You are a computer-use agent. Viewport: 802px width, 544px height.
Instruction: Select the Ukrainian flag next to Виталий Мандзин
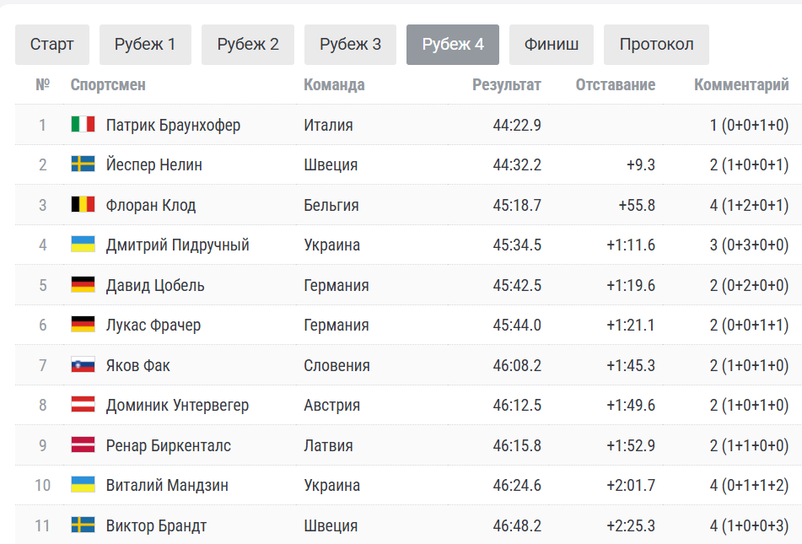pos(82,486)
